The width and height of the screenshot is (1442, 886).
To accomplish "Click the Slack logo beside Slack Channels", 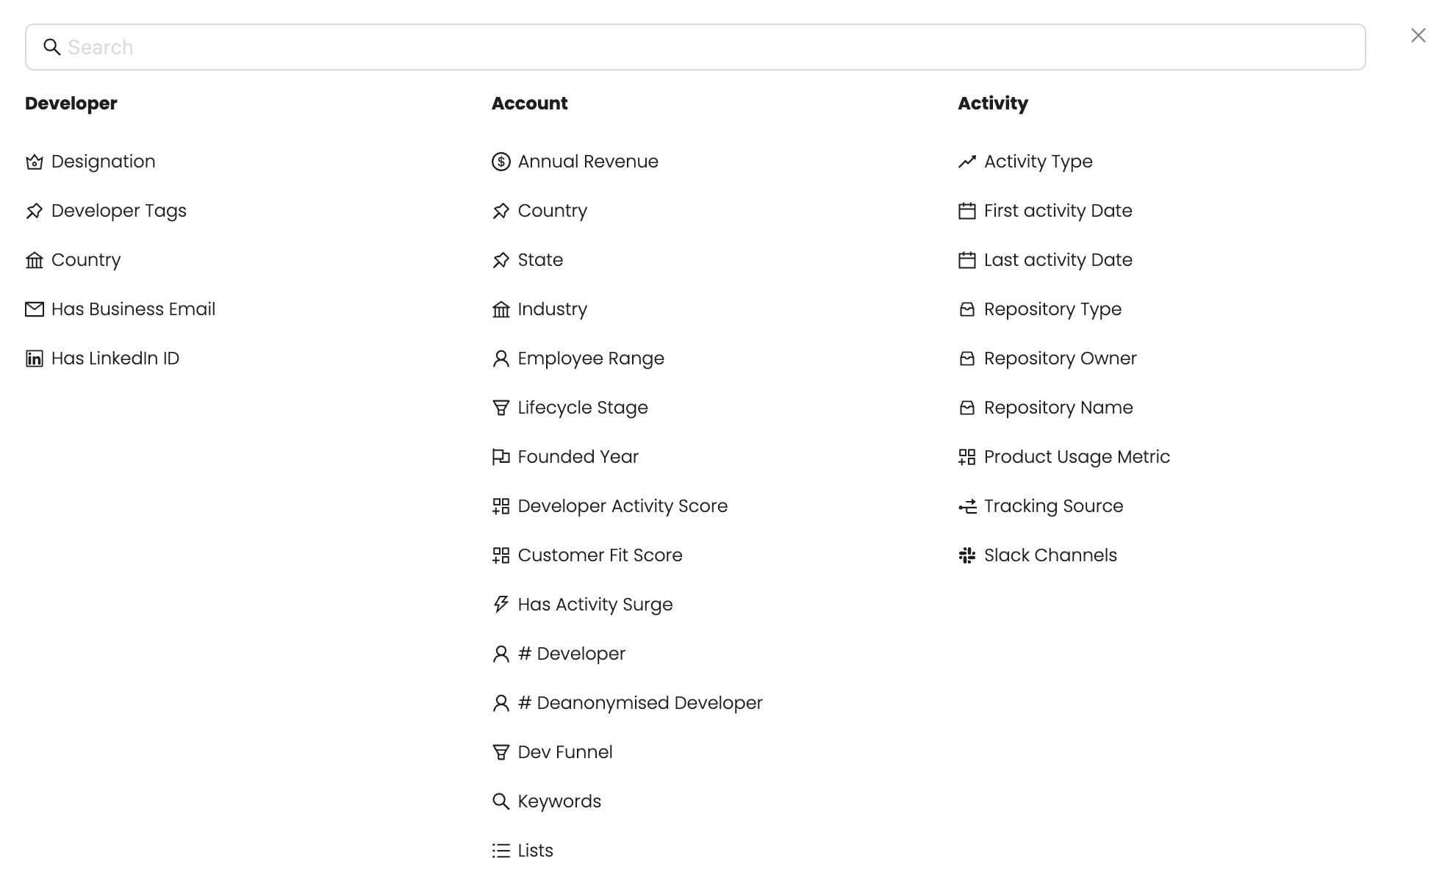I will tap(967, 555).
